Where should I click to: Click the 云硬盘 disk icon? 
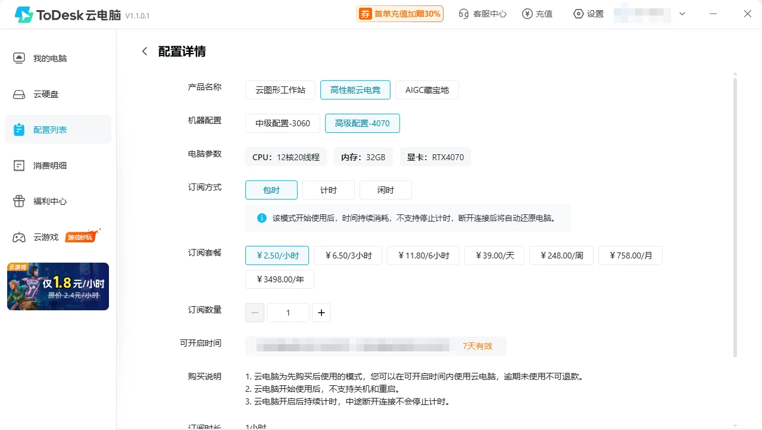pyautogui.click(x=19, y=94)
